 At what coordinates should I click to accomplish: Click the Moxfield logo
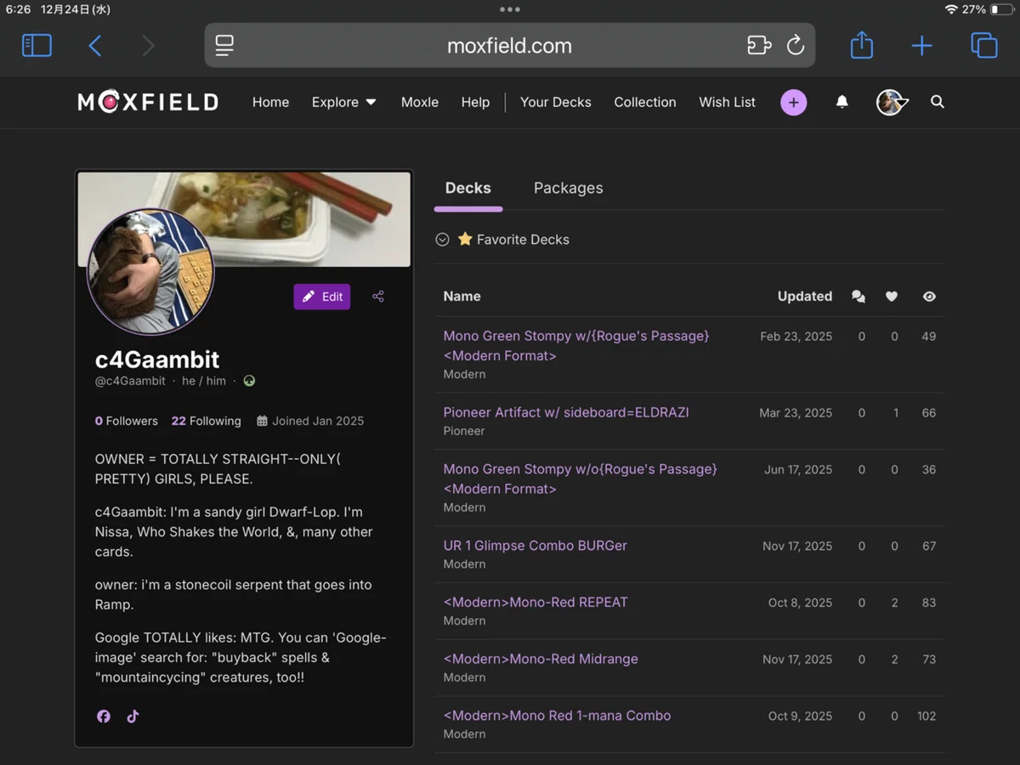(148, 102)
